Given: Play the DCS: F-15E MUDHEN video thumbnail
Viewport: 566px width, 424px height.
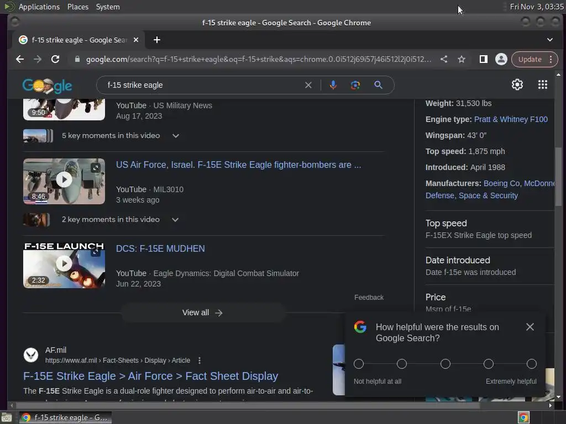Looking at the screenshot, I should (x=64, y=265).
